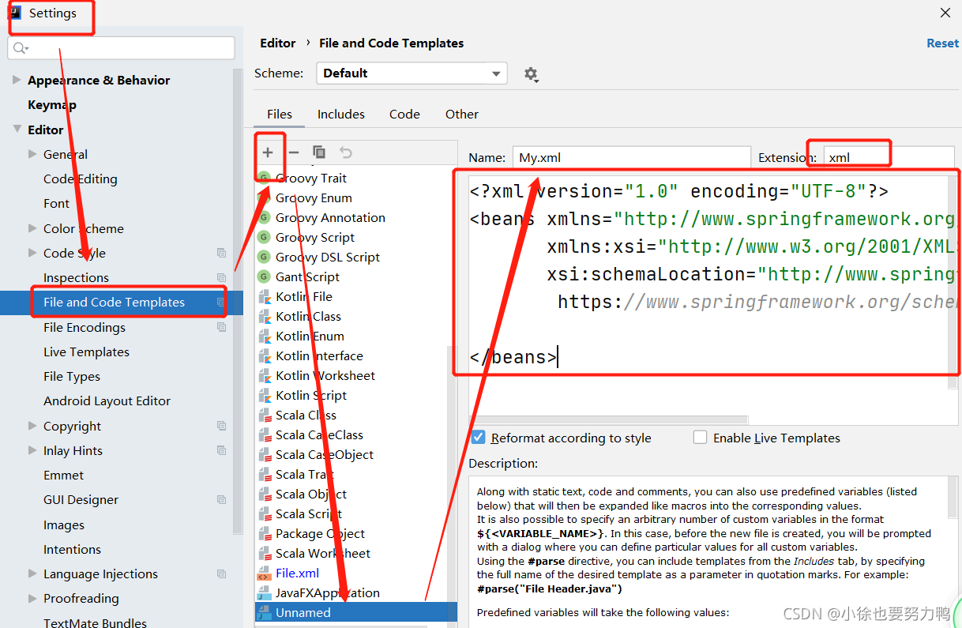Open File Types settings
The width and height of the screenshot is (962, 628).
(72, 376)
